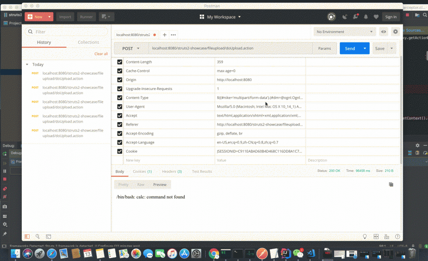The image size is (428, 261).
Task: Open Postman settings via the wrench icon
Action: click(x=356, y=16)
